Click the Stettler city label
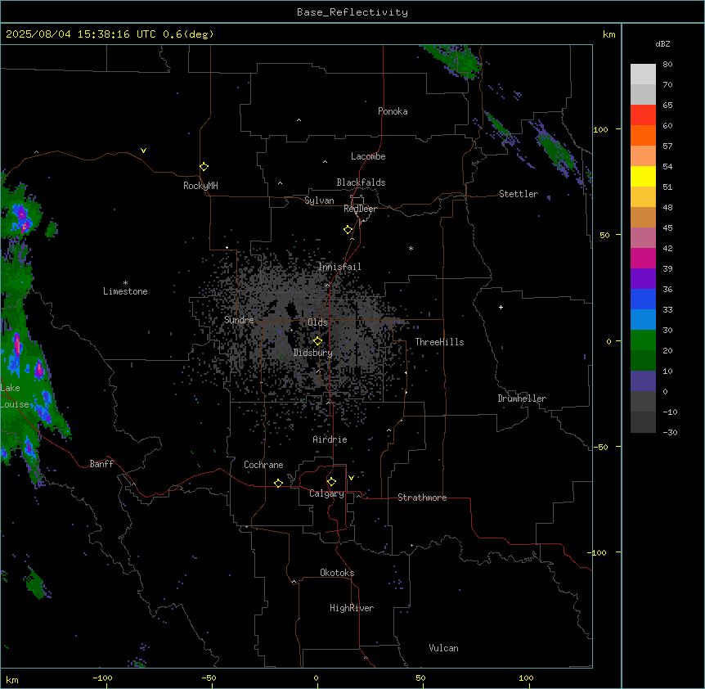The height and width of the screenshot is (689, 705). point(518,194)
